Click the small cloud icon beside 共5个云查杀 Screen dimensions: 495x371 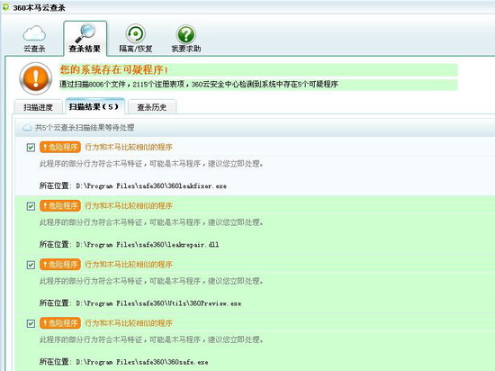28,128
